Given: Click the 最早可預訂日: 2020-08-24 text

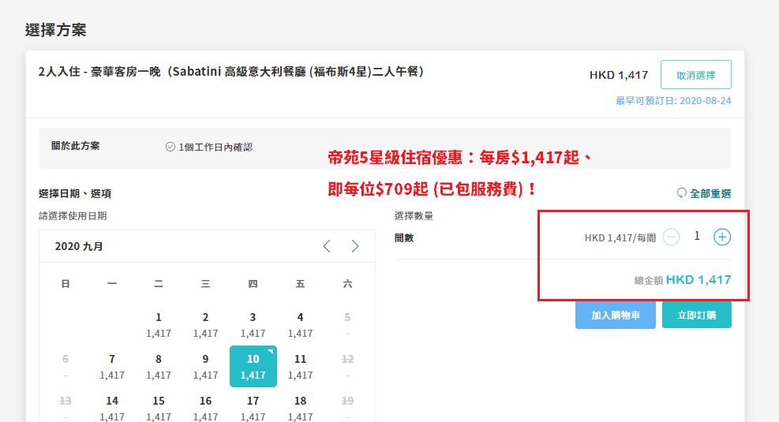Looking at the screenshot, I should pyautogui.click(x=673, y=101).
